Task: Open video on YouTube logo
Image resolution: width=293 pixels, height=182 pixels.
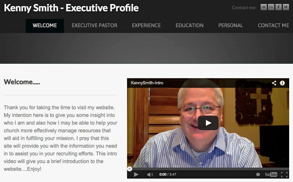Action: click(x=271, y=174)
